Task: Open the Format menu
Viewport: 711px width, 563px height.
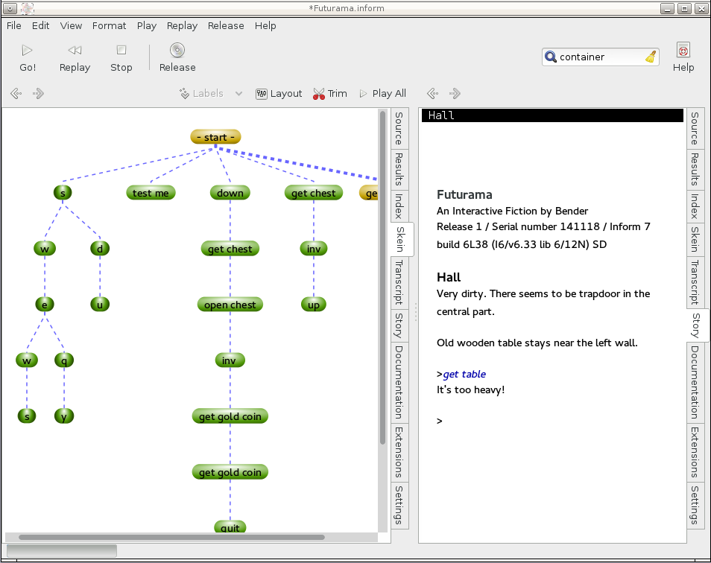Action: point(110,26)
